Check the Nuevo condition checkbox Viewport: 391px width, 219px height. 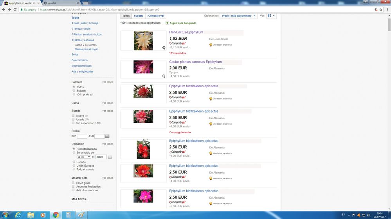point(73,116)
